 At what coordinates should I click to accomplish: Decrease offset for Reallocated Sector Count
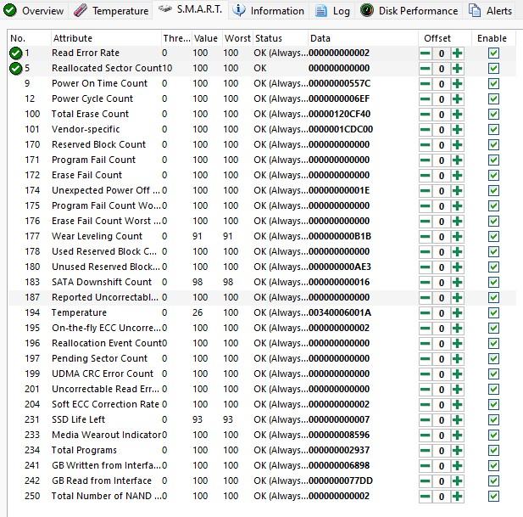click(425, 69)
